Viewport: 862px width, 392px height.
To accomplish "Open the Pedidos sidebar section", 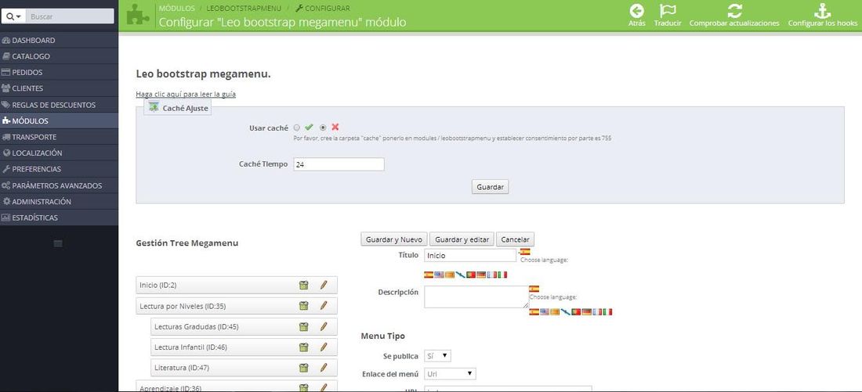I will [59, 72].
